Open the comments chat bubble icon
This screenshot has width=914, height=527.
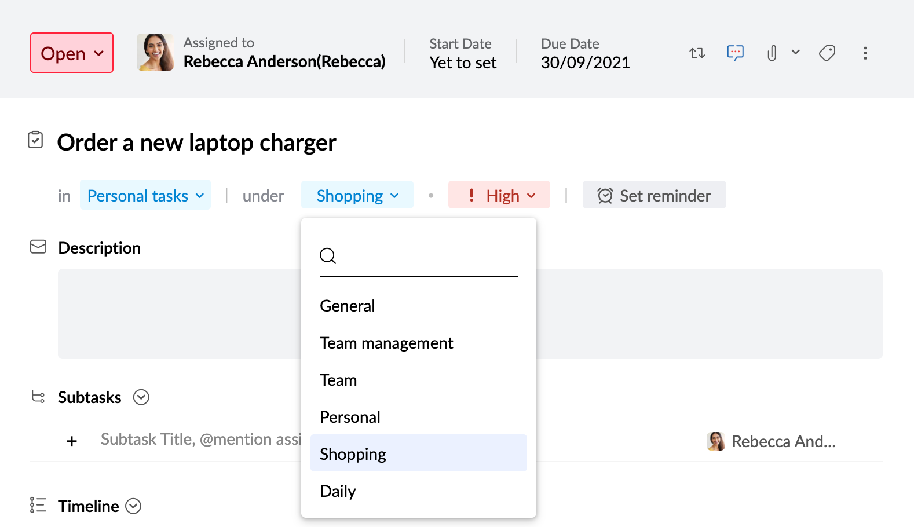[735, 53]
